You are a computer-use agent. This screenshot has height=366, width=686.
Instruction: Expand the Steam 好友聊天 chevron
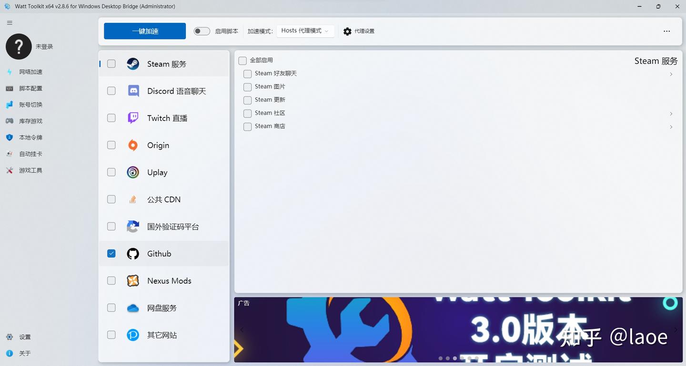click(x=671, y=74)
